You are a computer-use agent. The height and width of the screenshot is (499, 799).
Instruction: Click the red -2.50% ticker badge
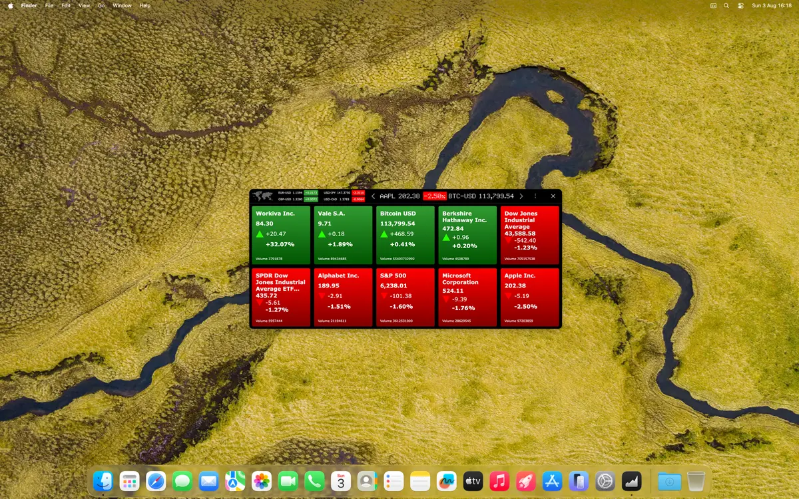434,196
